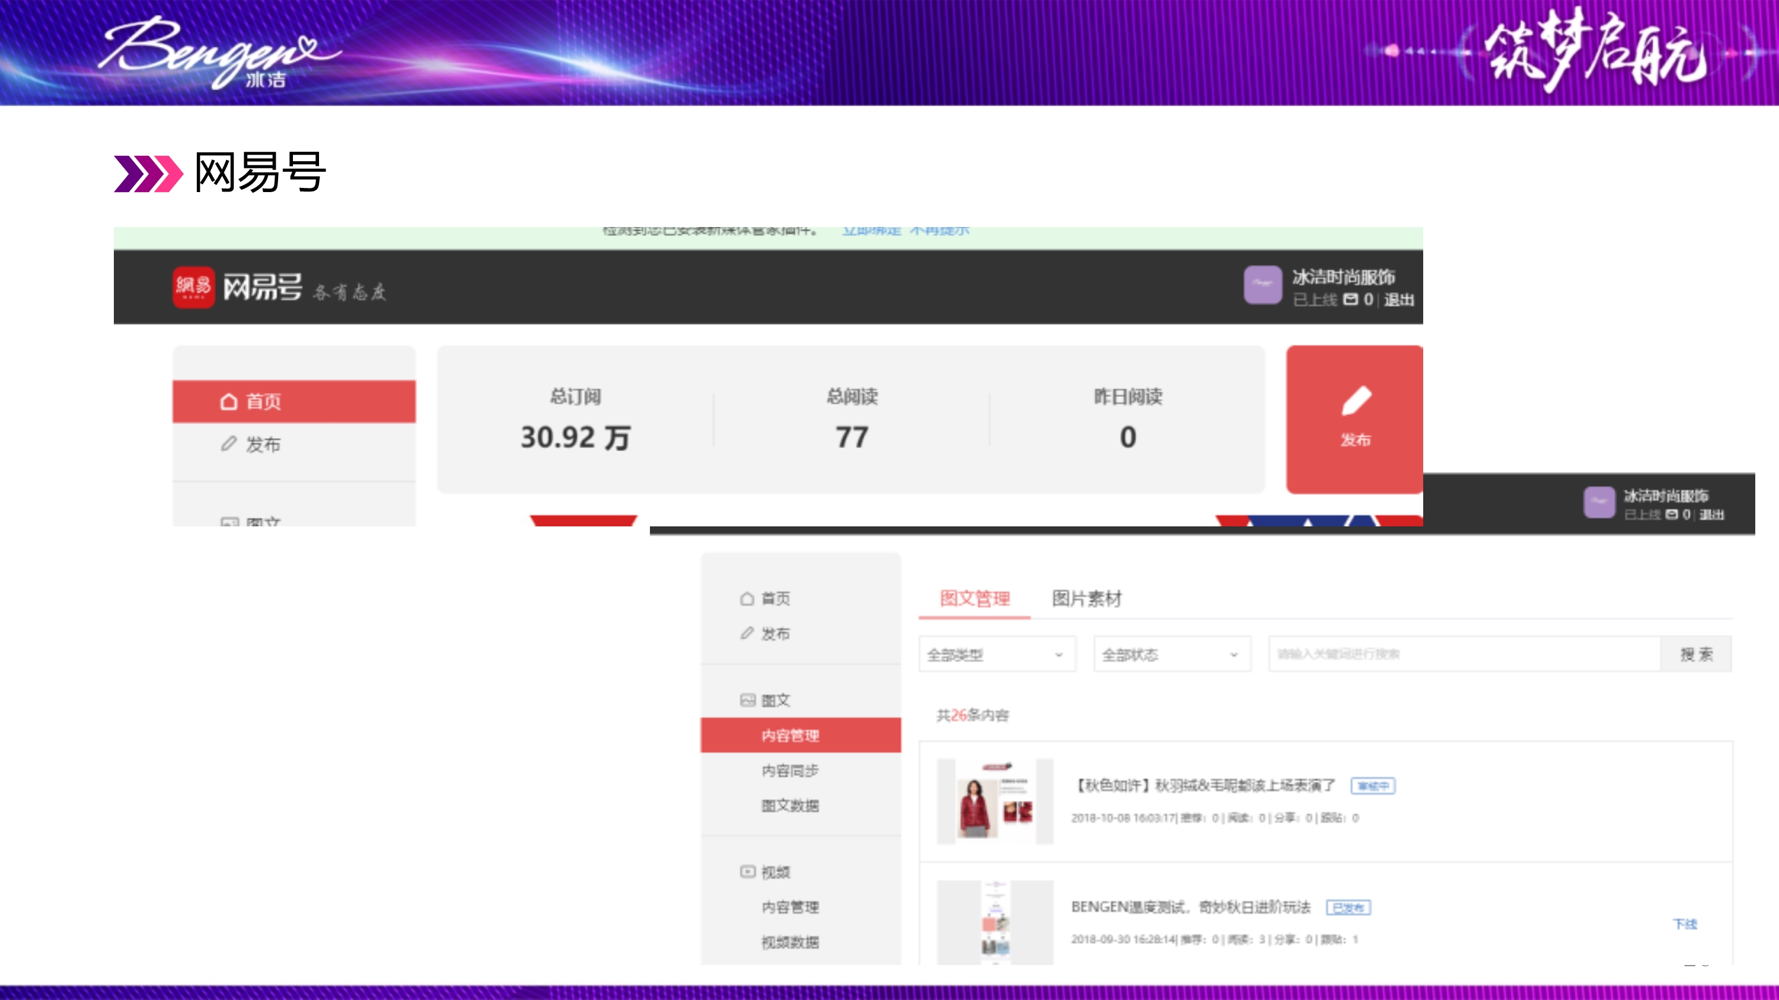
Task: Click the big red 发布 publish button
Action: (x=1354, y=420)
